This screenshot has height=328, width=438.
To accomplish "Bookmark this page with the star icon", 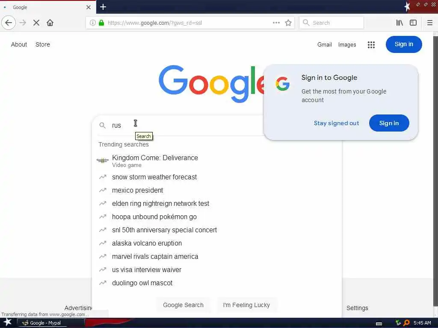I will (288, 23).
